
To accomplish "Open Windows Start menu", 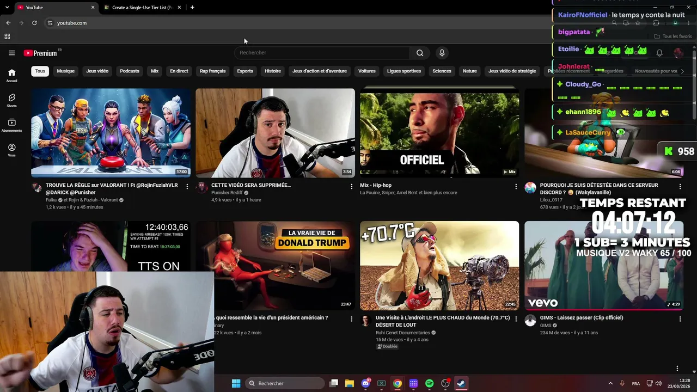I will pos(236,383).
